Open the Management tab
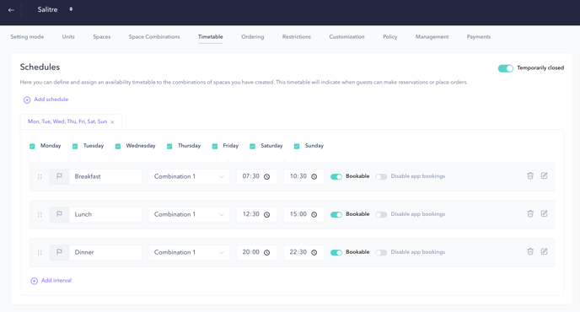580x312 pixels. coord(432,36)
